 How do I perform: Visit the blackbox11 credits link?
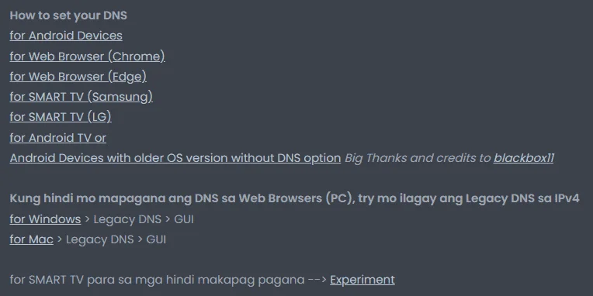pyautogui.click(x=523, y=158)
